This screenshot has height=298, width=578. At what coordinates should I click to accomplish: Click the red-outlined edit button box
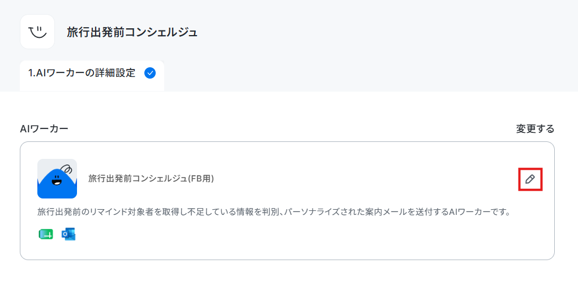tap(530, 179)
